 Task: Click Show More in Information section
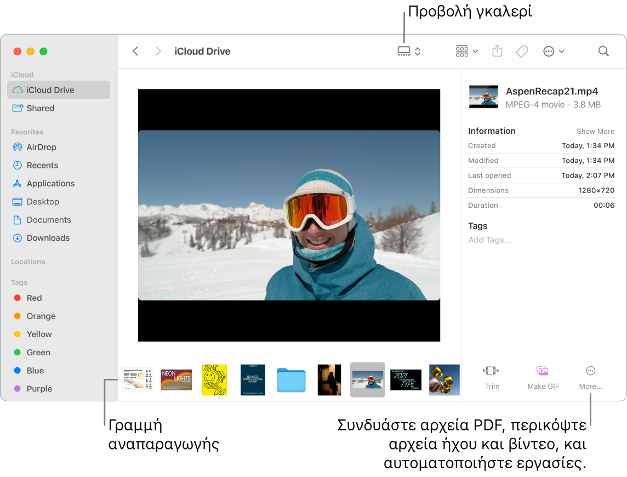595,132
